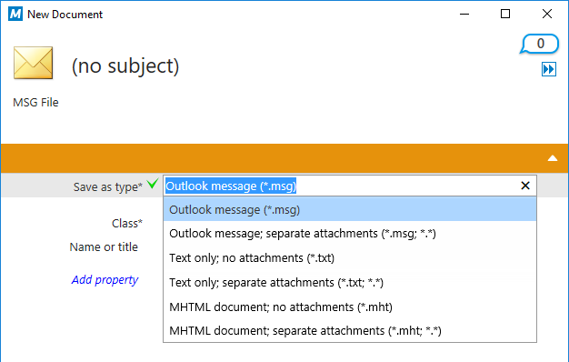Viewport: 569px width, 362px height.
Task: Select Text only; no attachments (*.txt)
Action: [350, 257]
